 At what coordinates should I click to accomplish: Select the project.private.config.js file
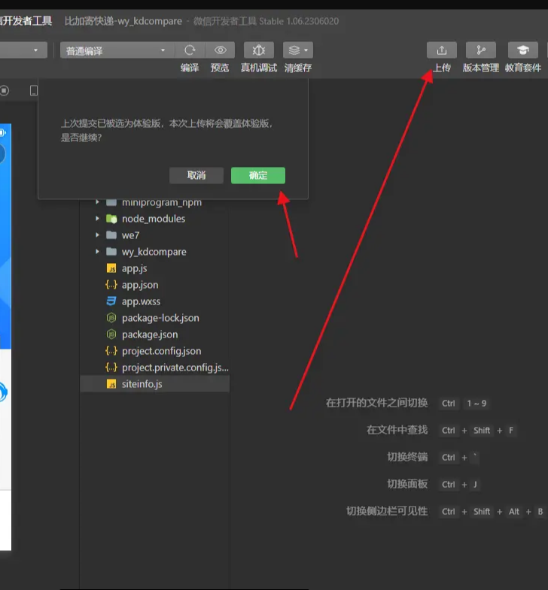(155, 368)
